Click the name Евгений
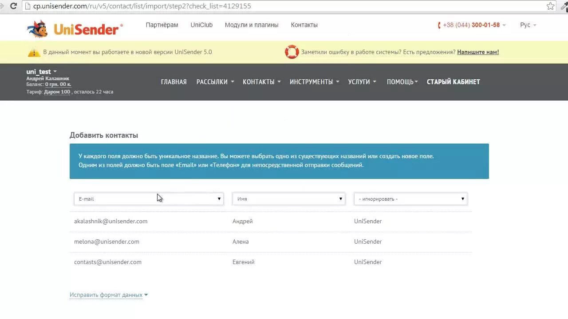 244,262
